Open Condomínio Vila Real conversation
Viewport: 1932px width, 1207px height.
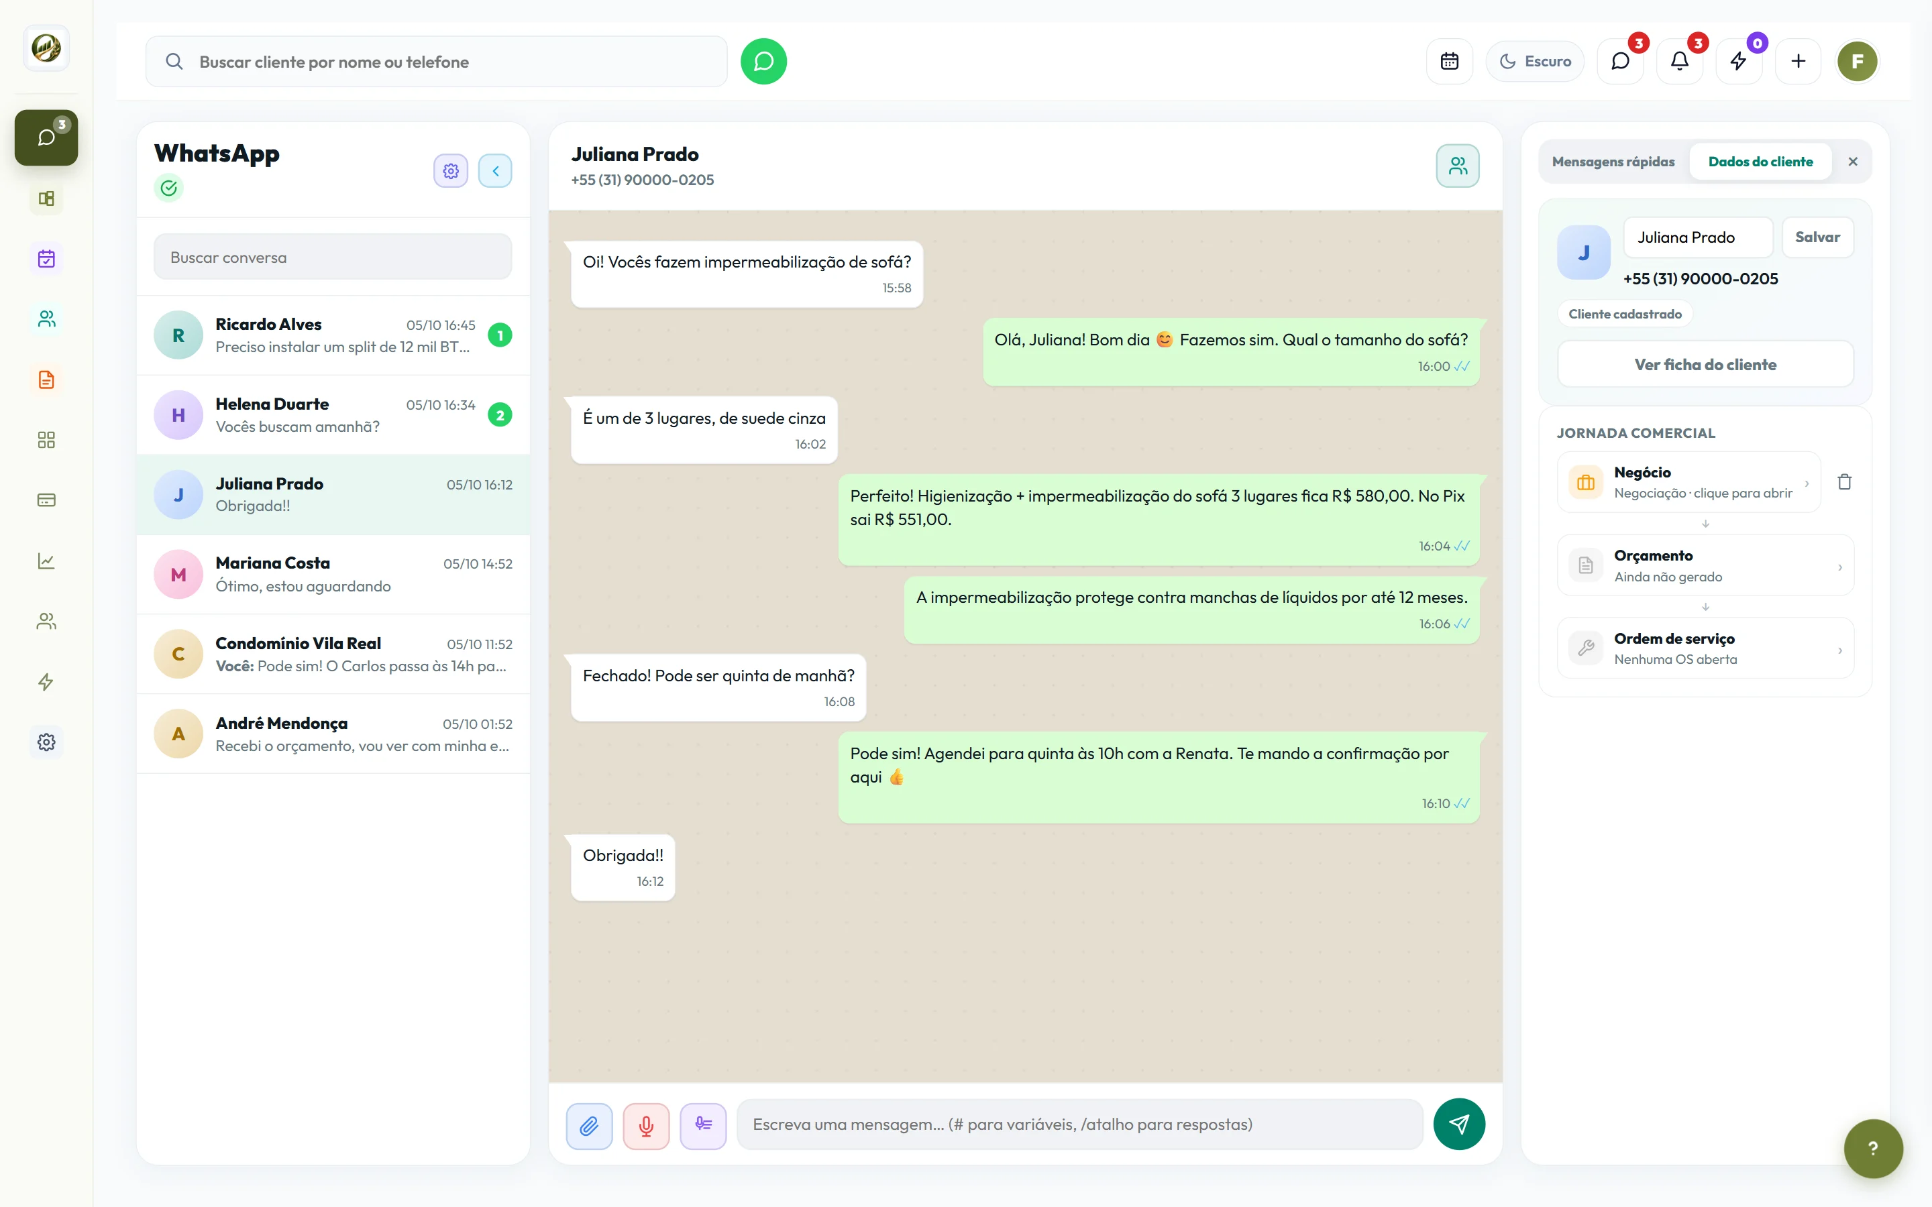point(333,654)
